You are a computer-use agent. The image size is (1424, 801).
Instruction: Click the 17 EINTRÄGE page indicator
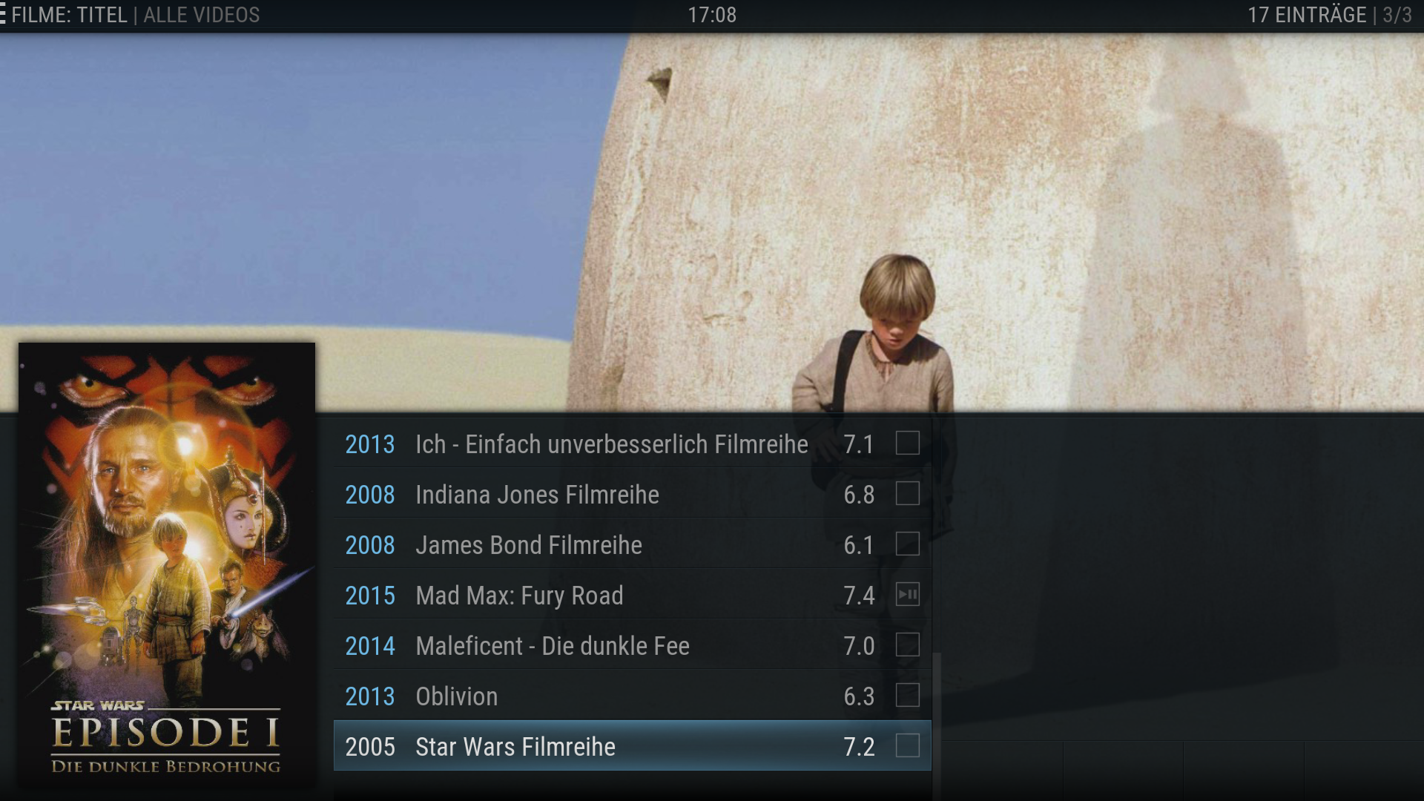click(1307, 15)
